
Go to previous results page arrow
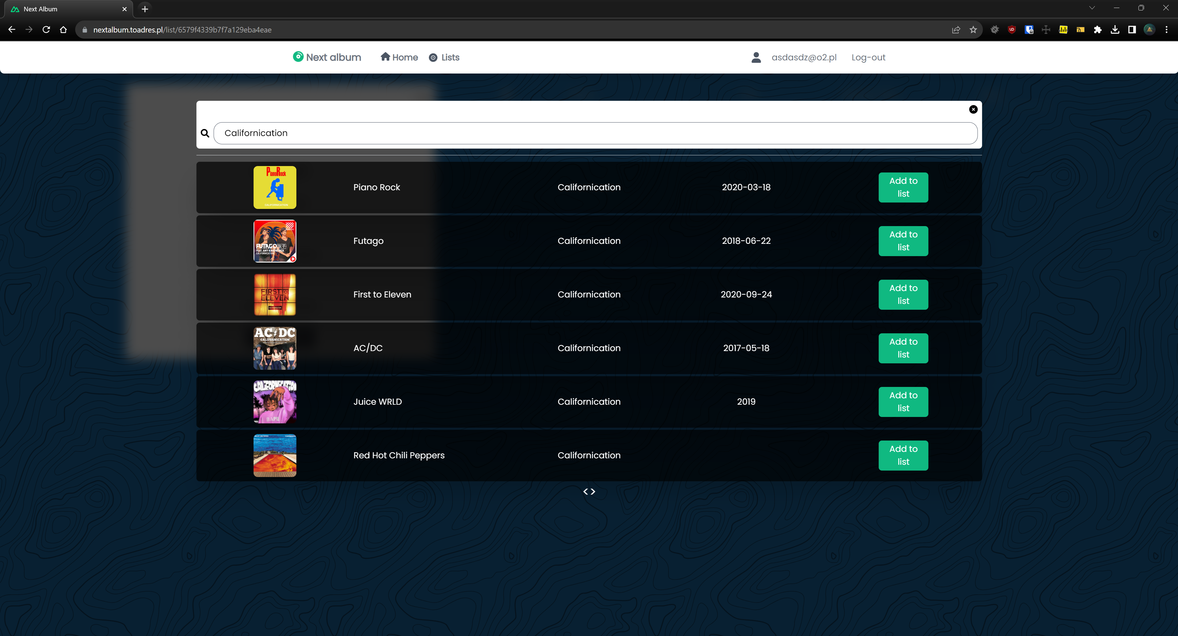pyautogui.click(x=585, y=492)
